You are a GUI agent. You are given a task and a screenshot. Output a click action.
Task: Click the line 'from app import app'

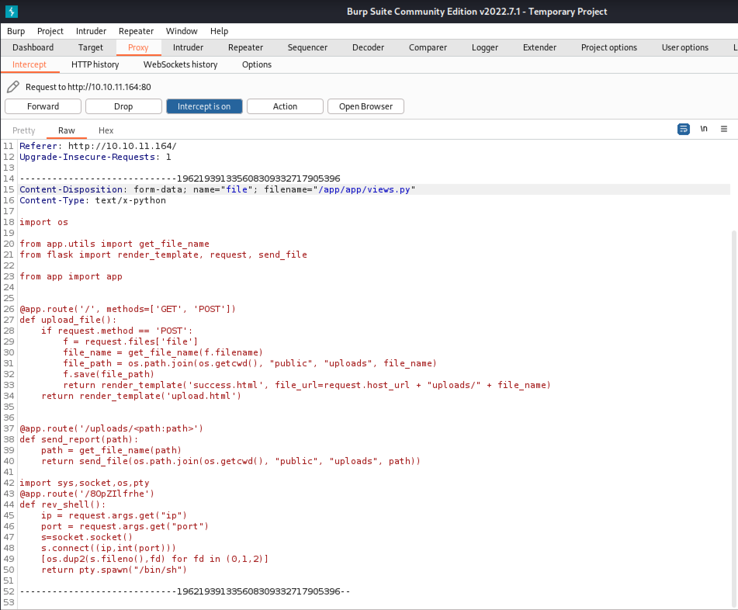pos(71,276)
